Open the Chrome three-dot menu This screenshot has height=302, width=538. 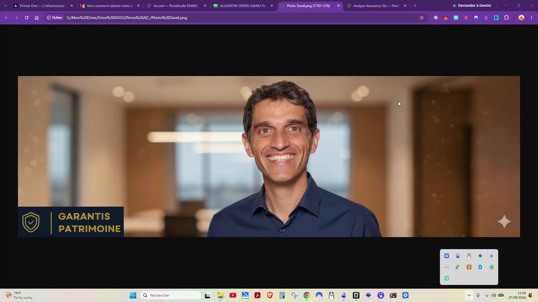coord(532,18)
